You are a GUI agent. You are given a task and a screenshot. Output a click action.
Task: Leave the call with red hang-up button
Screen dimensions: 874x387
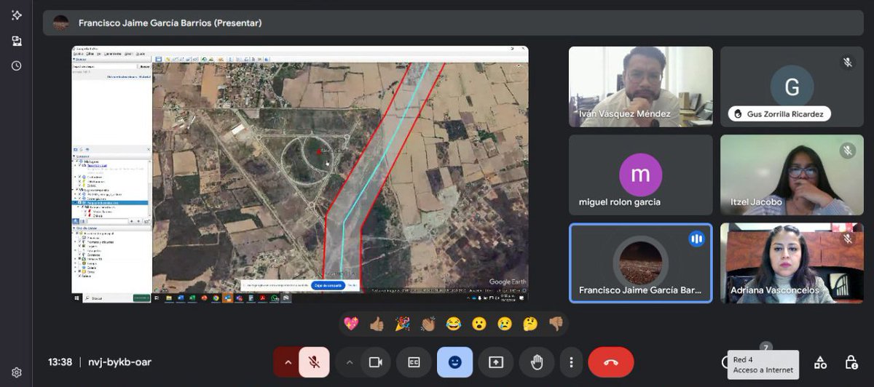(x=611, y=362)
